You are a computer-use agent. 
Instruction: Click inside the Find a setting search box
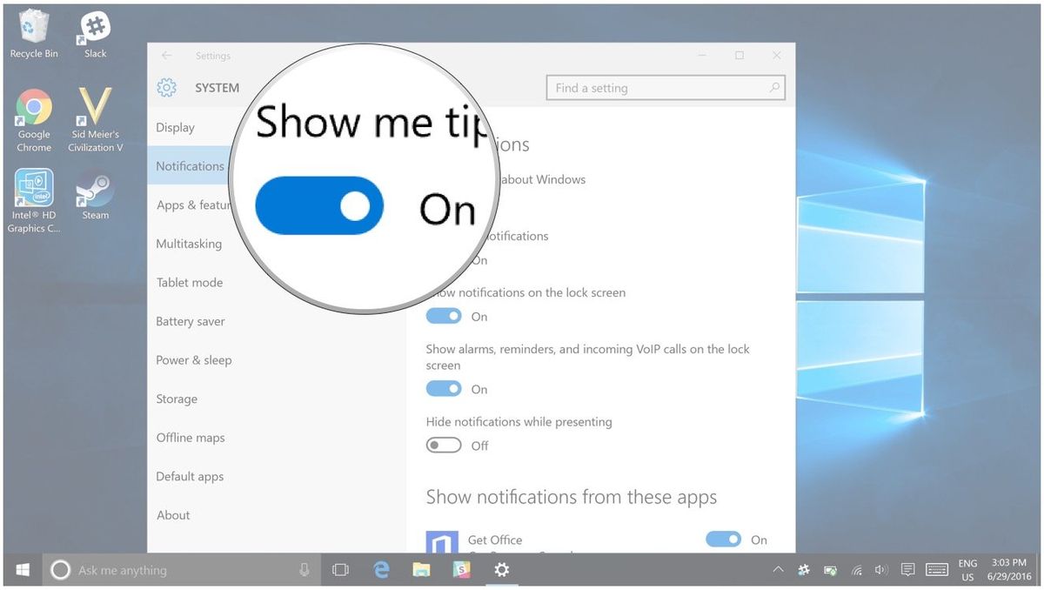point(666,88)
